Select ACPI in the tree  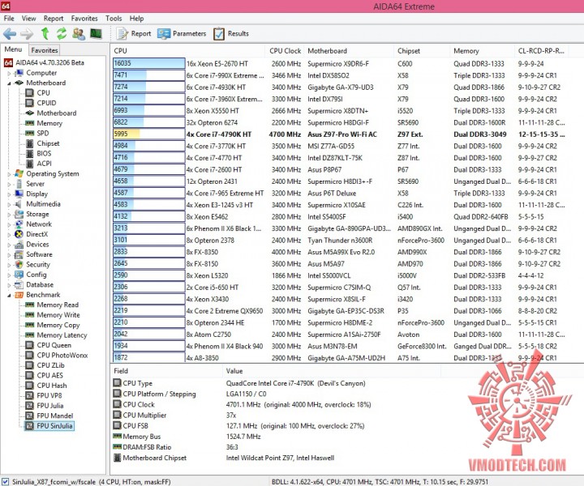coord(44,164)
